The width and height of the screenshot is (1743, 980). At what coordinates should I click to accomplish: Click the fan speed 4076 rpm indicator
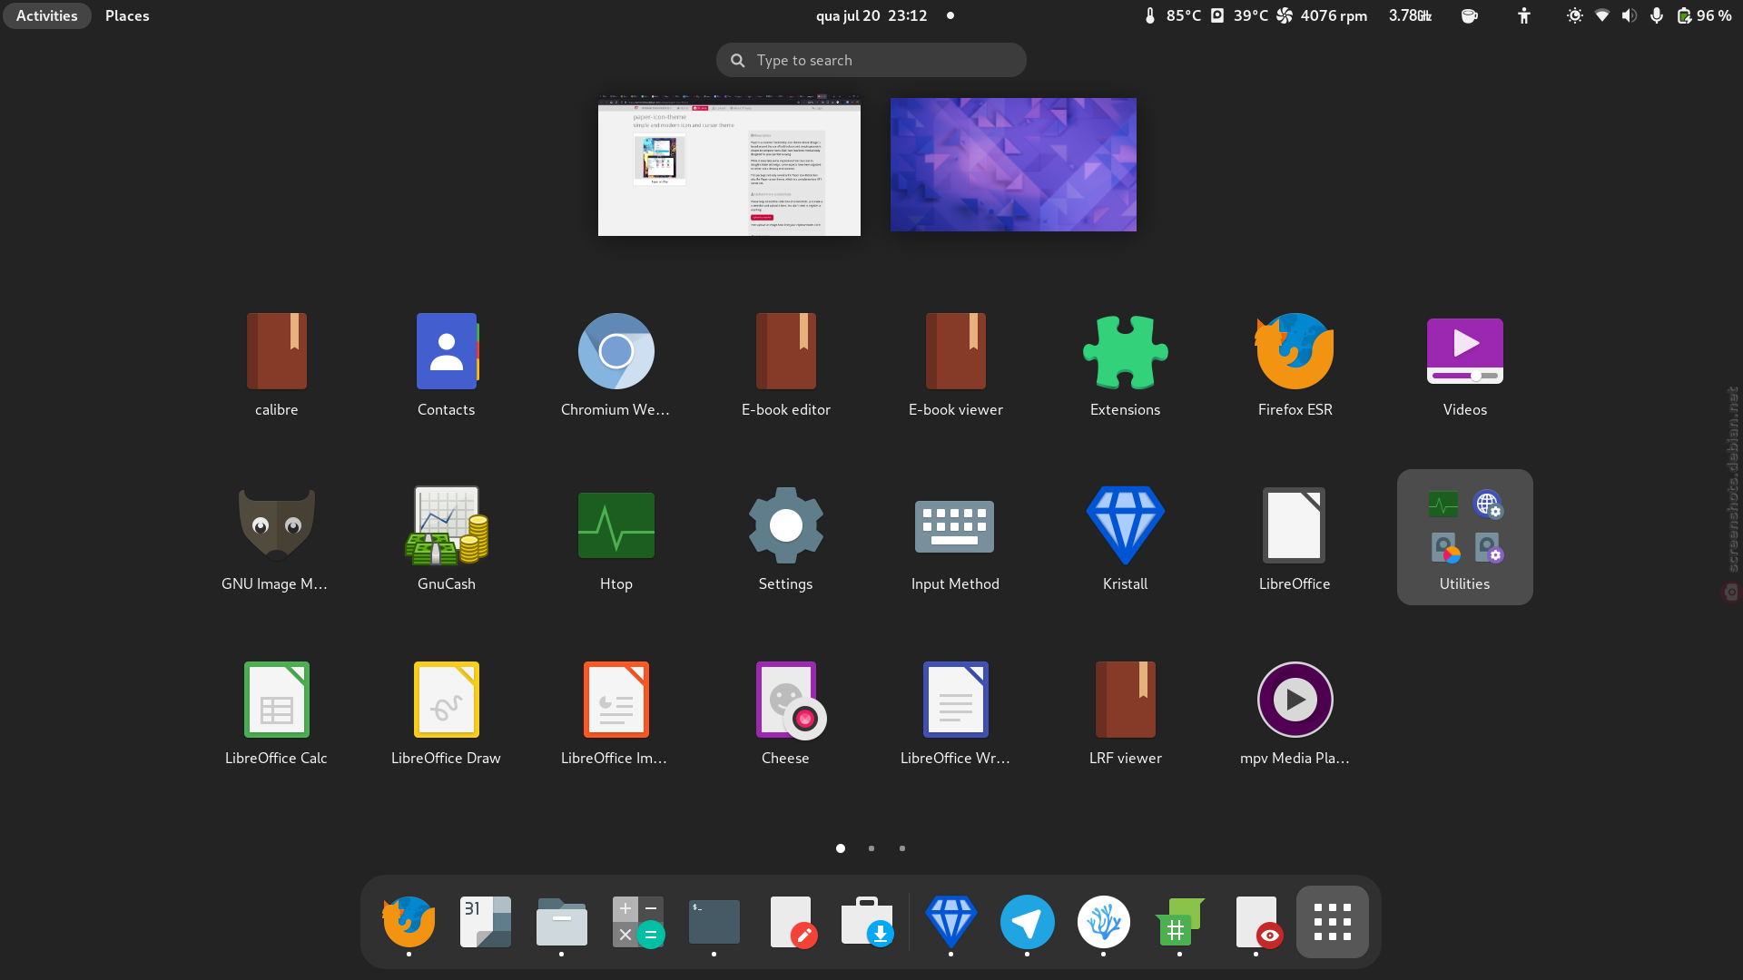tap(1322, 15)
